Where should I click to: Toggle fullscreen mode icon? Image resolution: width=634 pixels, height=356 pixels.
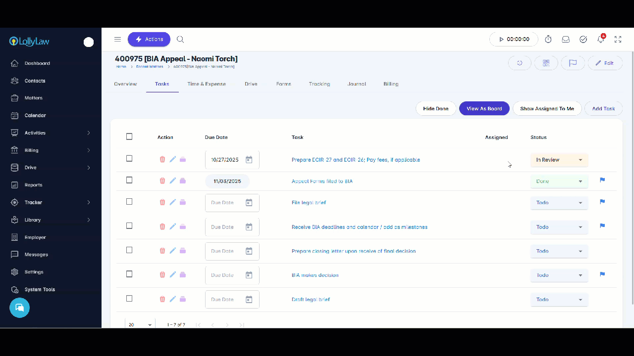click(618, 40)
